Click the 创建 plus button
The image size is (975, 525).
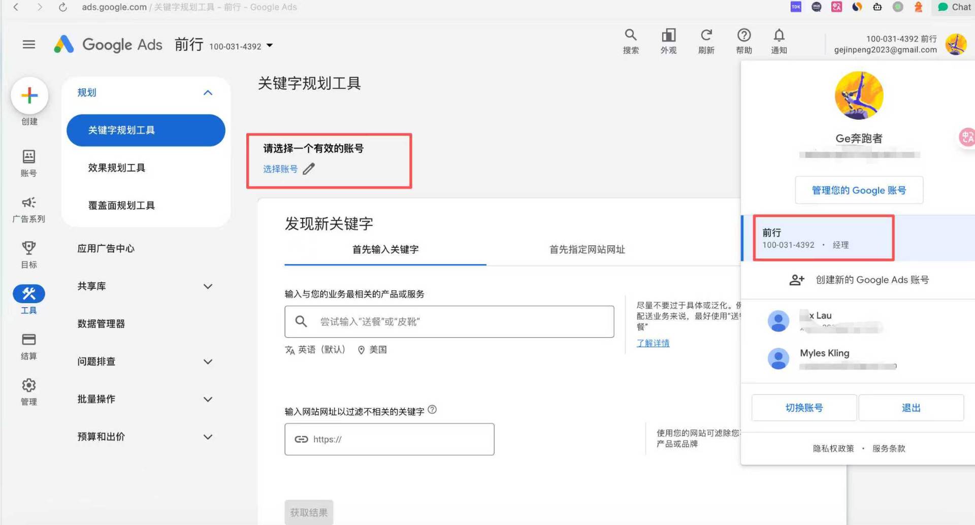click(29, 95)
